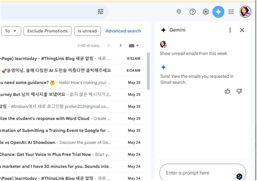Open Gemini panel more options menu
This screenshot has height=181, width=257.
pyautogui.click(x=230, y=30)
